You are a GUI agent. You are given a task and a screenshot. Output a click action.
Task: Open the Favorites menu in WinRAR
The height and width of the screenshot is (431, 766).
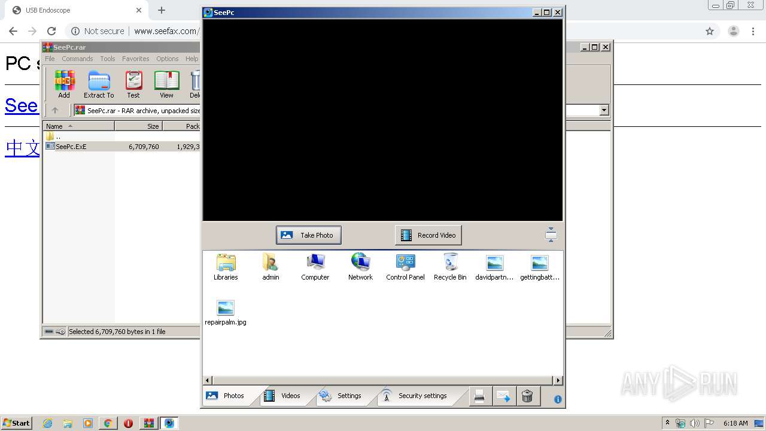(136, 59)
